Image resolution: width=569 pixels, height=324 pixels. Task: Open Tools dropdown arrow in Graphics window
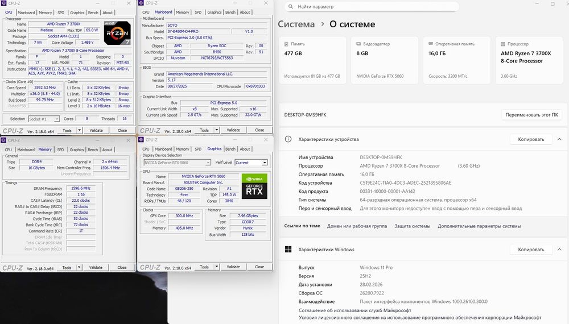(x=217, y=267)
